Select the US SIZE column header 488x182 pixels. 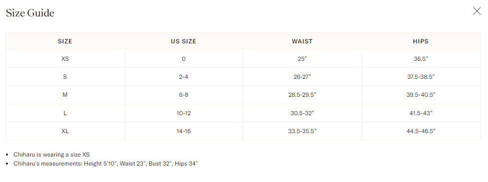click(x=184, y=41)
